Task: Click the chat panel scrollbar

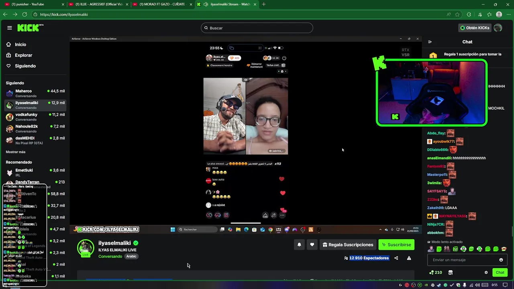Action: pyautogui.click(x=512, y=232)
